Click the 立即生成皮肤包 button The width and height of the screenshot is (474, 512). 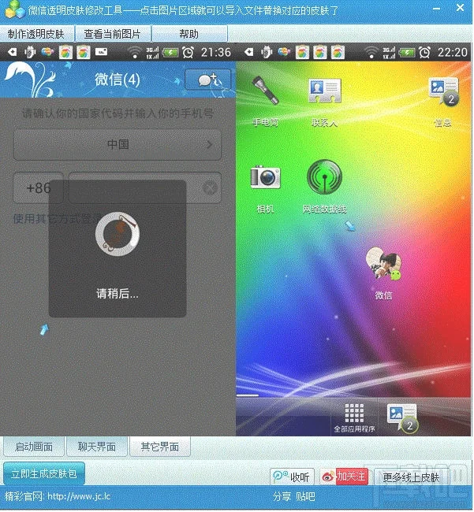click(x=44, y=473)
